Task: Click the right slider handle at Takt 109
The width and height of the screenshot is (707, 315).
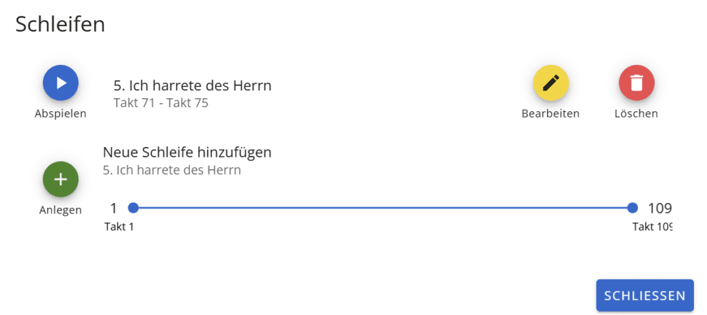Action: 632,208
